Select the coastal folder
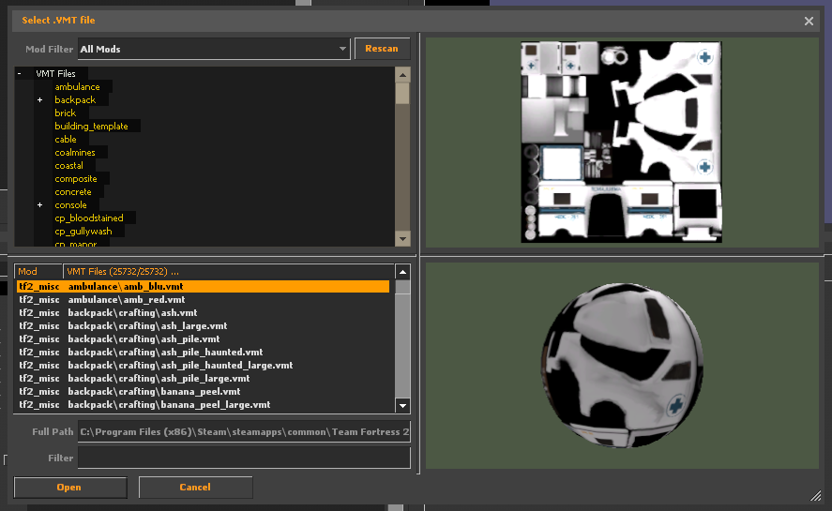The height and width of the screenshot is (511, 832). click(68, 166)
